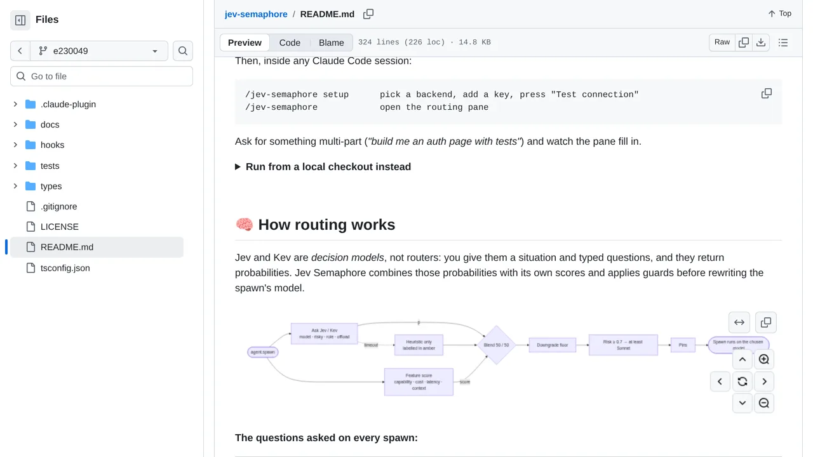Viewport: 813px width, 457px height.
Task: Switch to the Preview tab
Action: click(245, 43)
